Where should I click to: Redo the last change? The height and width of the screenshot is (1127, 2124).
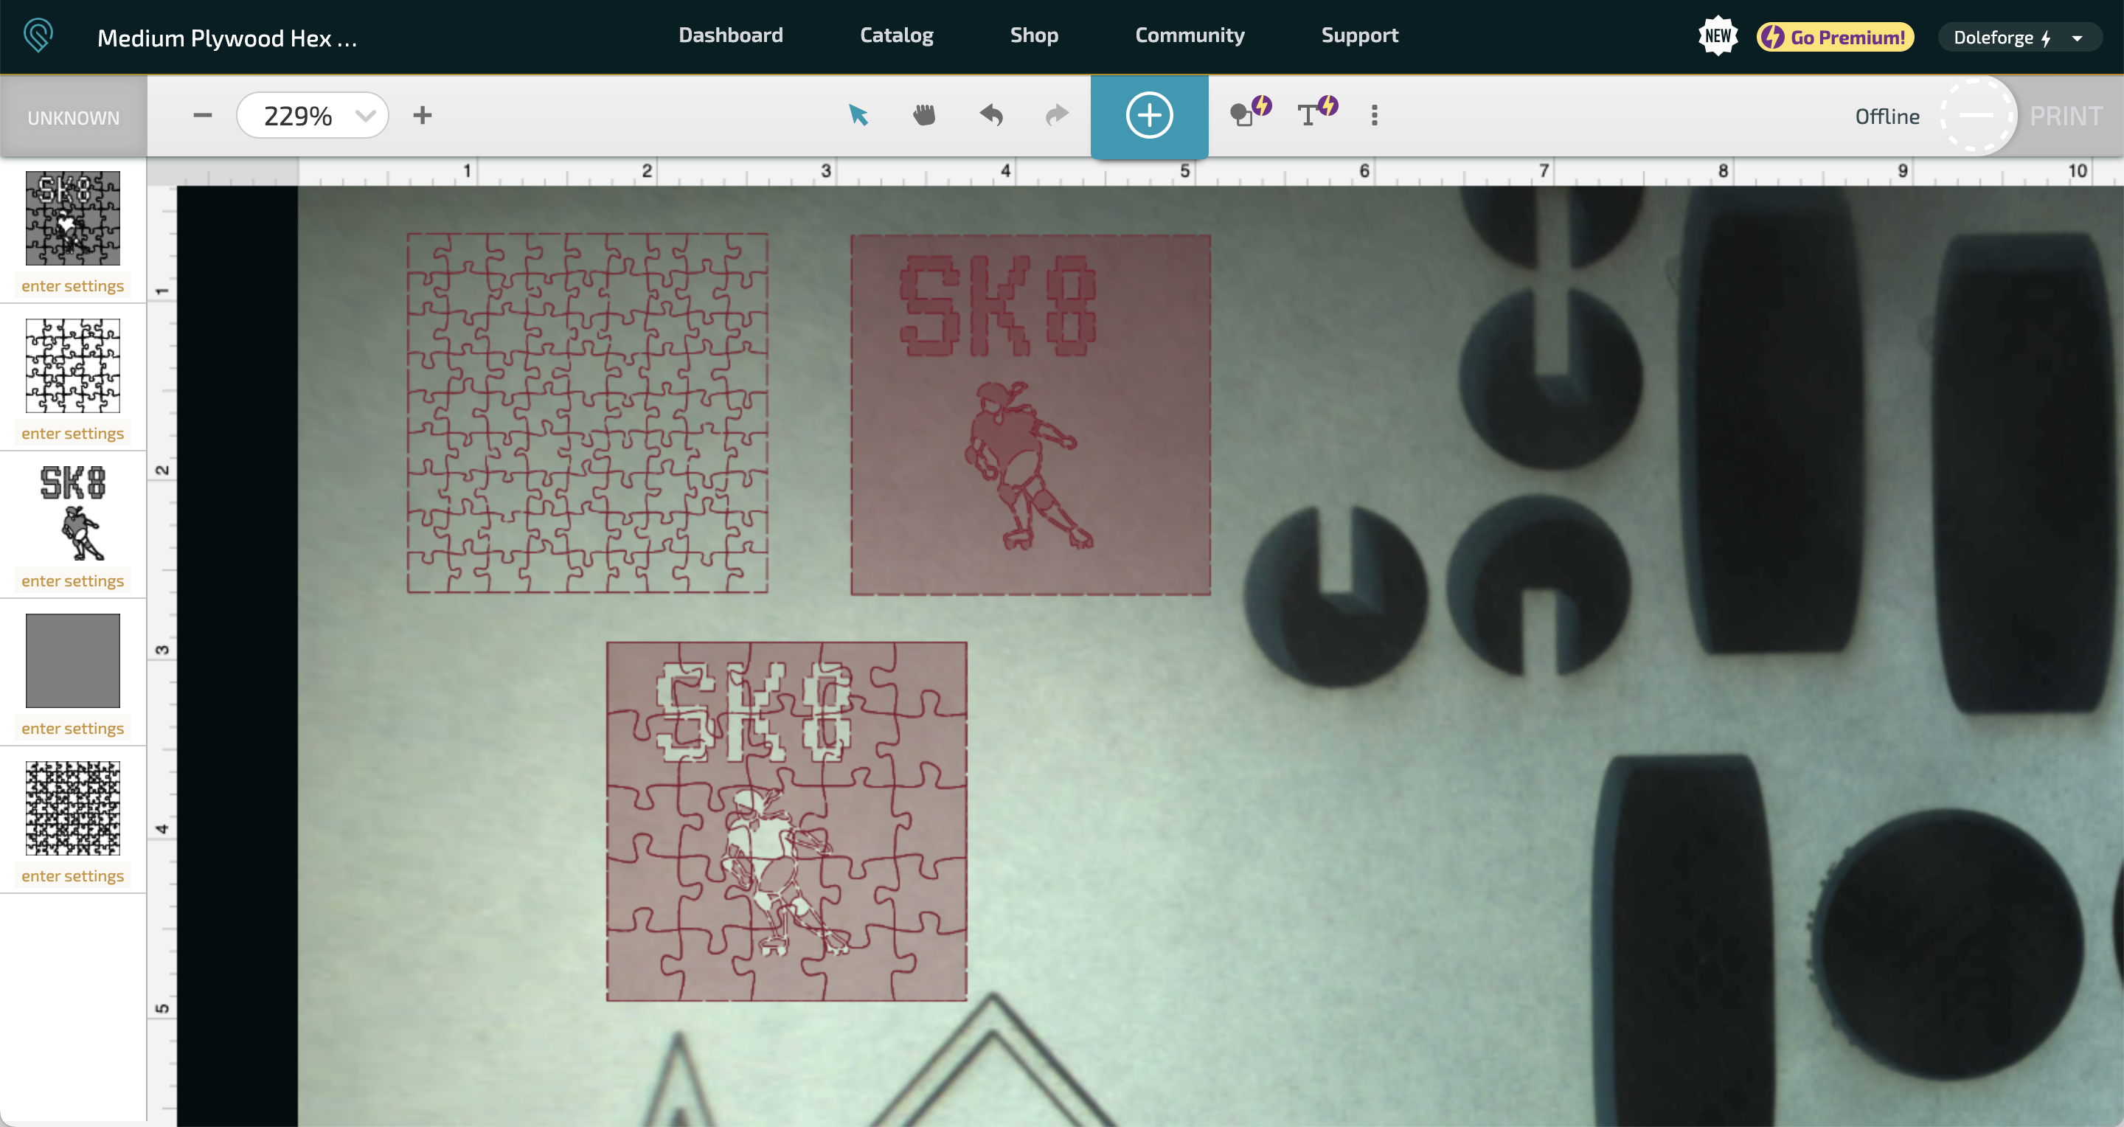1056,115
